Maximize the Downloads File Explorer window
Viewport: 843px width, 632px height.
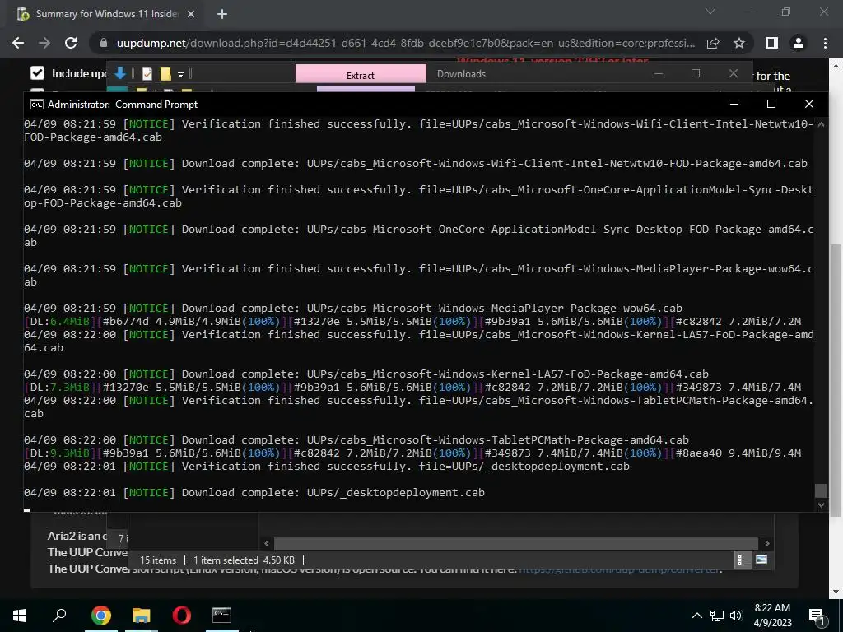point(695,73)
